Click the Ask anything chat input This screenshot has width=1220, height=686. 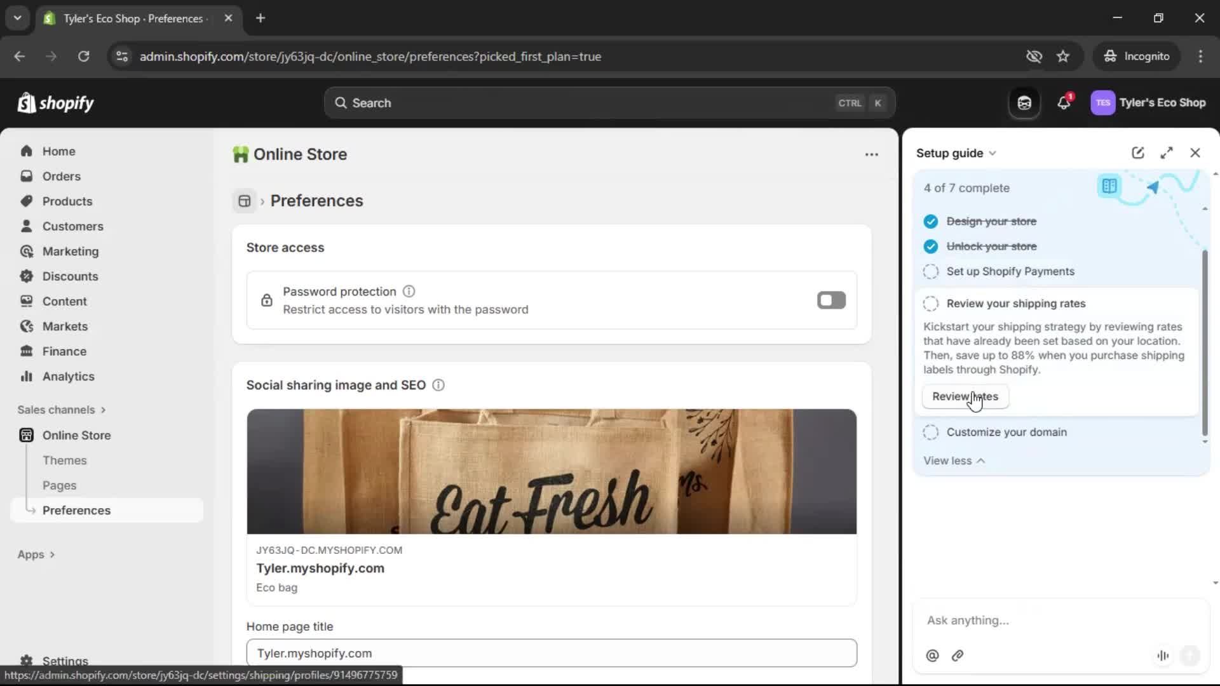coord(1029,621)
